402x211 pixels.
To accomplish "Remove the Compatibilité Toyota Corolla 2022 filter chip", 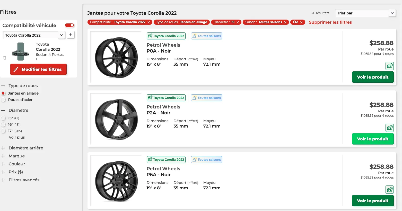I will point(149,22).
